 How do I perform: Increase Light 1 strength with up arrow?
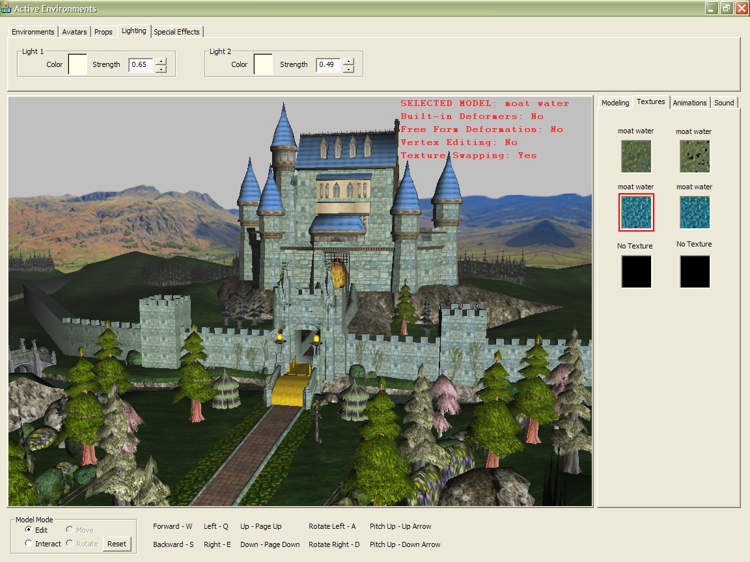(x=161, y=61)
